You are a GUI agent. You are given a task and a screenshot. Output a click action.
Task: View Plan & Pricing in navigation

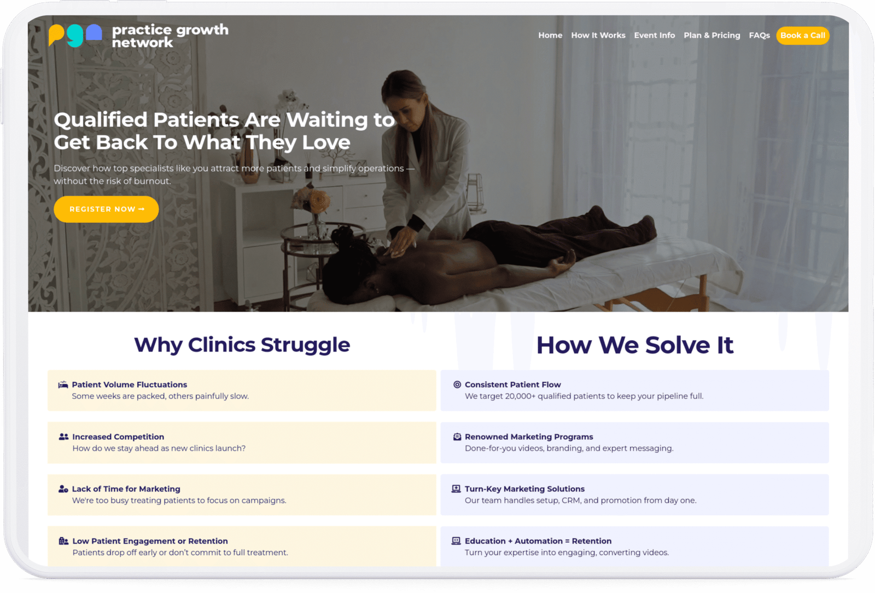coord(712,36)
